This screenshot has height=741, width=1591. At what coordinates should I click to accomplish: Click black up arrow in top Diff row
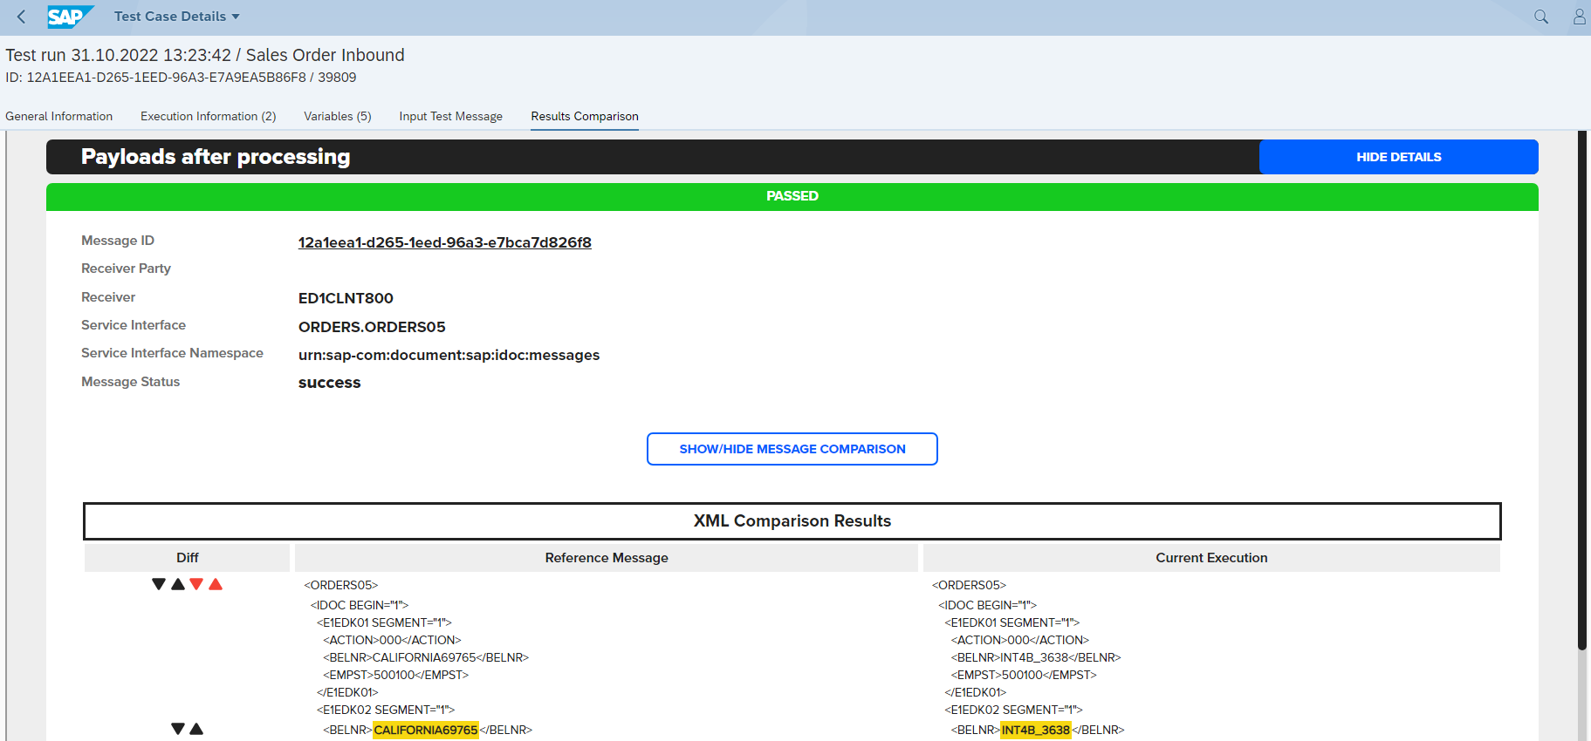click(178, 584)
